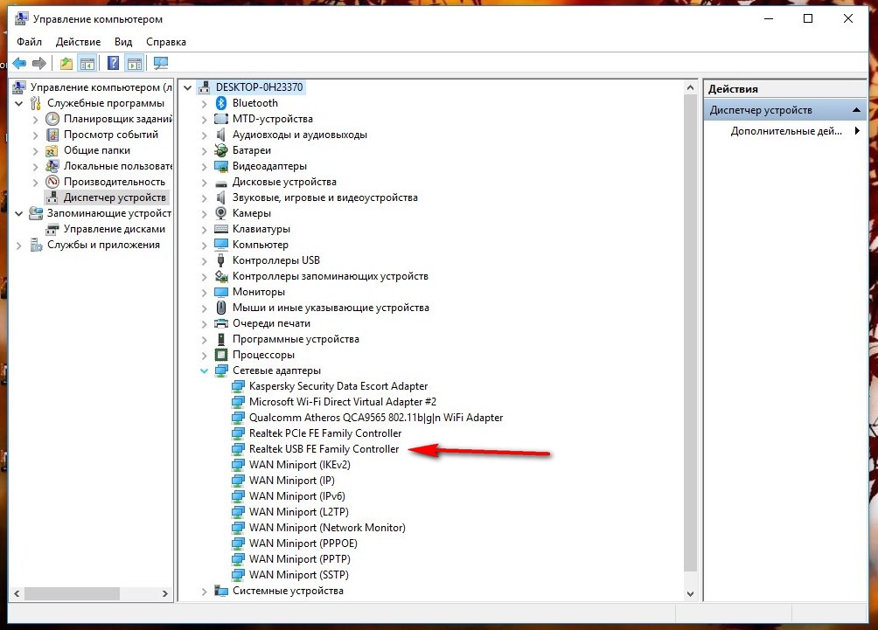
Task: Expand the Bluetooth category arrow
Action: (x=205, y=103)
